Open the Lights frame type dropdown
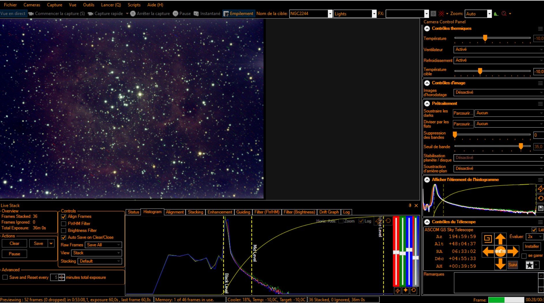Screen dimensions: 544x303 (x=374, y=14)
